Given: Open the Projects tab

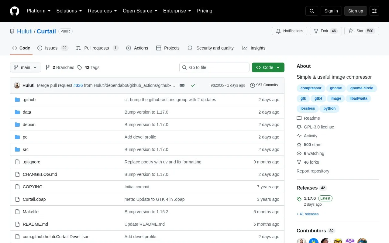Looking at the screenshot, I should (x=168, y=48).
